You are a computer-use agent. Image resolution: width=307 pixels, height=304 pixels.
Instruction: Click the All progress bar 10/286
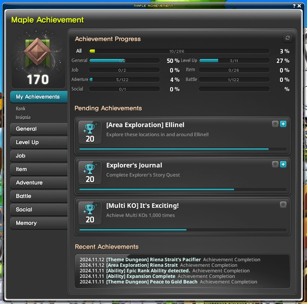click(x=179, y=51)
